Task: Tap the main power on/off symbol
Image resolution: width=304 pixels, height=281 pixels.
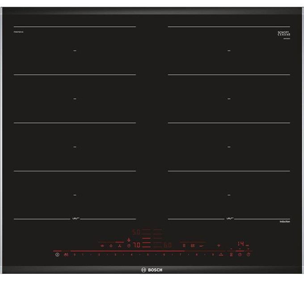Action: 57,255
